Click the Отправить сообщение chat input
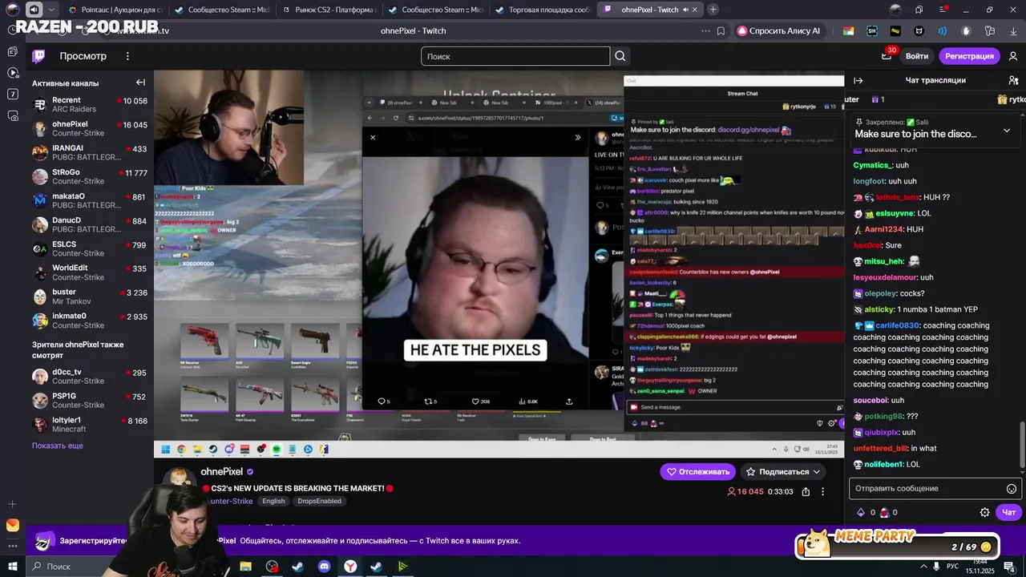 (x=926, y=489)
